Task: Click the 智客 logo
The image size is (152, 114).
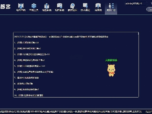Action: click(x=5, y=7)
